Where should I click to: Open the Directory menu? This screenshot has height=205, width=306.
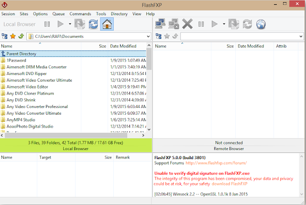(x=119, y=14)
